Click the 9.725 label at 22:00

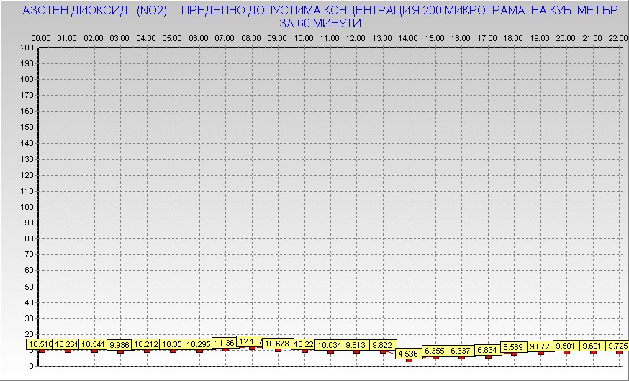(618, 346)
